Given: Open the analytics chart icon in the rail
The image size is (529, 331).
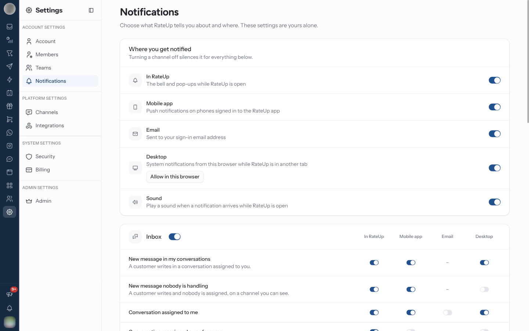Looking at the screenshot, I should click(x=10, y=40).
